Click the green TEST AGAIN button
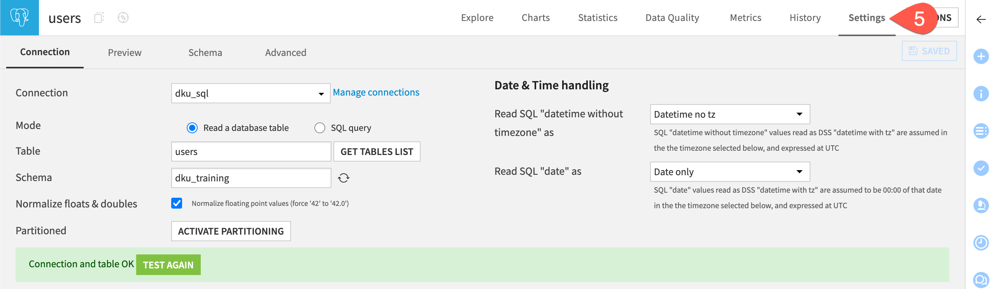The image size is (996, 289). [168, 265]
